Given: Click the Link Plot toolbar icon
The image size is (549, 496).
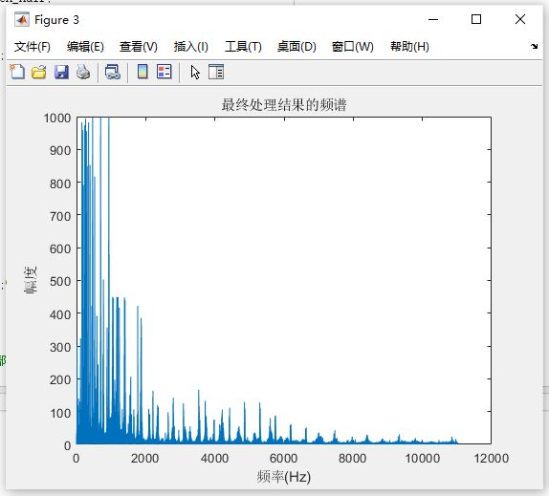Looking at the screenshot, I should coord(113,72).
